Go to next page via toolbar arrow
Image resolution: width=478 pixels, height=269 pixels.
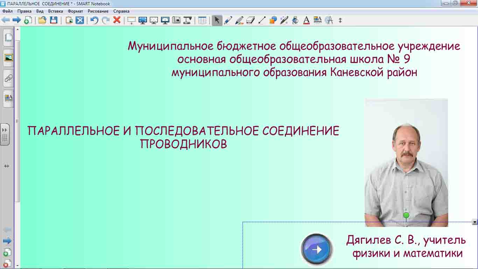(x=16, y=20)
